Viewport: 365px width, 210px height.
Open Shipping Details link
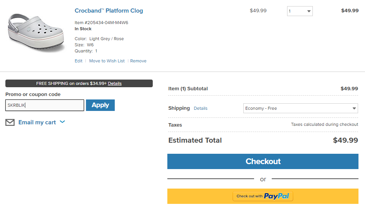coord(200,108)
